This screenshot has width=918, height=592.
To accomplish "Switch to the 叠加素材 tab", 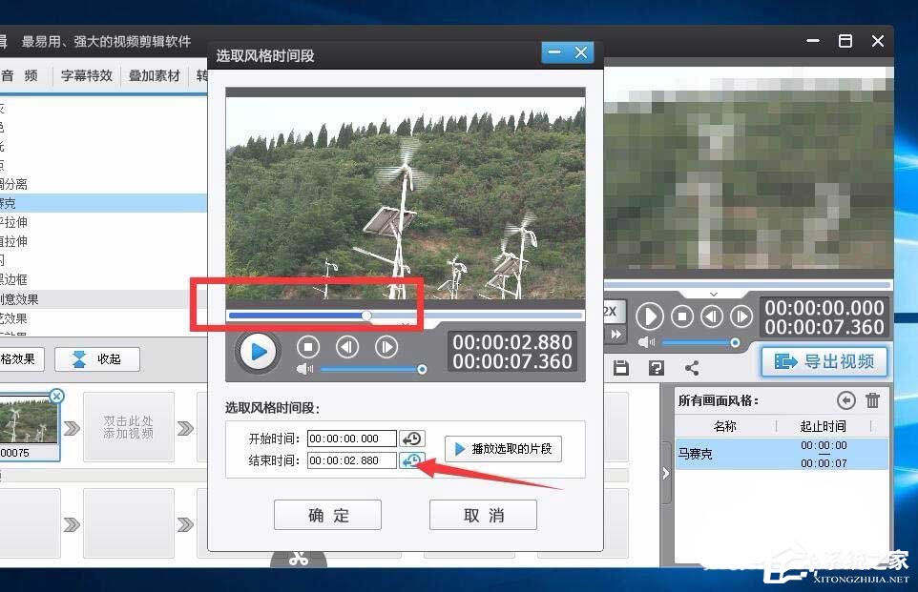I will click(154, 75).
